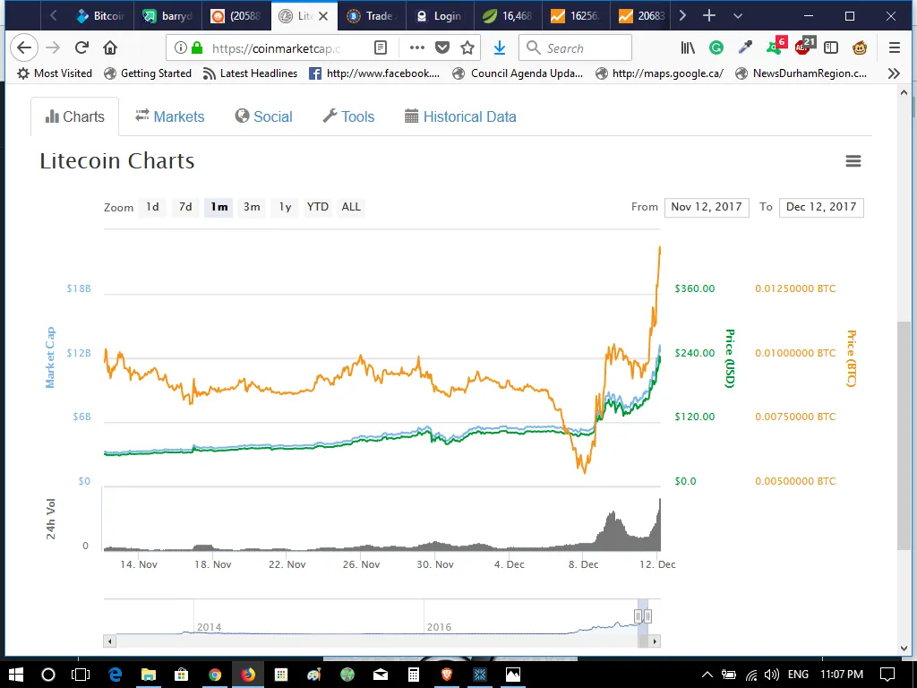Click the Grammarly extension icon

716,48
